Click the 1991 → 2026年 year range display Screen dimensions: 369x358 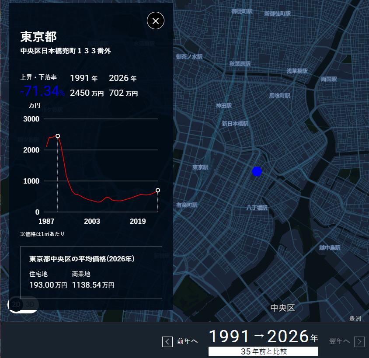pyautogui.click(x=263, y=336)
